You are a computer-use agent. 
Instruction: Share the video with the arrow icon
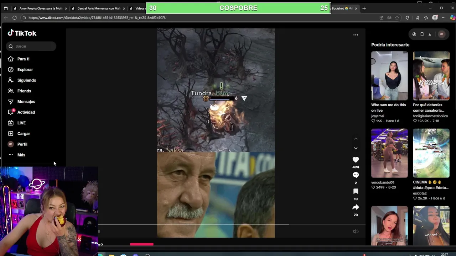click(x=356, y=207)
